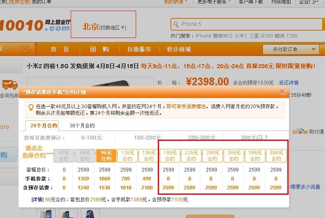Click the price ¥2398.00

(207, 82)
